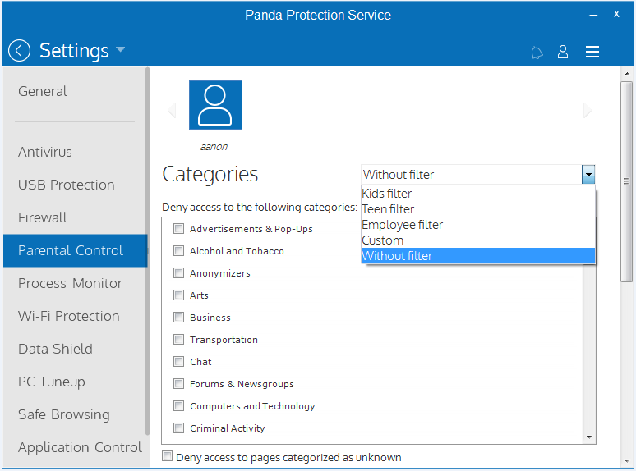Select Parental Control section
636x471 pixels.
(75, 250)
